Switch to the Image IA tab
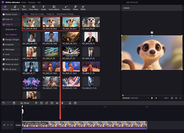184x133 pixels. (x=50, y=14)
